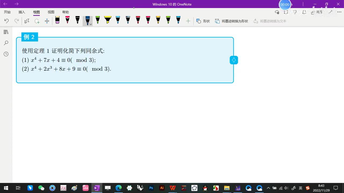
Task: Undo the last action
Action: pos(6,21)
